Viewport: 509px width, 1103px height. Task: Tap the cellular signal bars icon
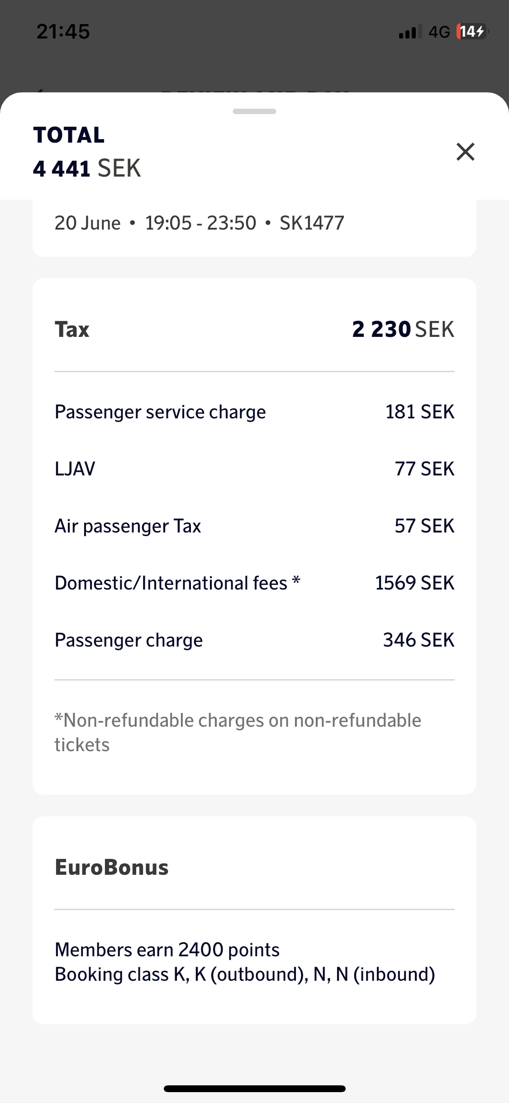pos(410,32)
